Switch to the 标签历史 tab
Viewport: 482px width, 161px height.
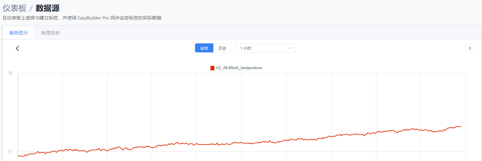50,33
